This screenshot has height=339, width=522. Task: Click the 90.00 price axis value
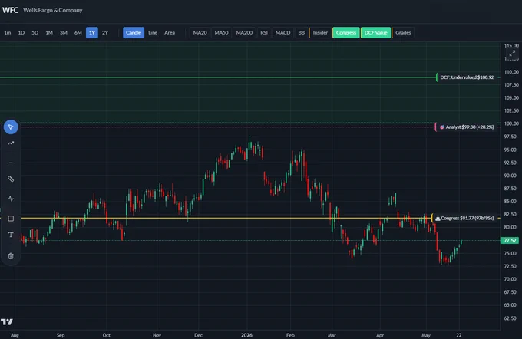pyautogui.click(x=510, y=176)
